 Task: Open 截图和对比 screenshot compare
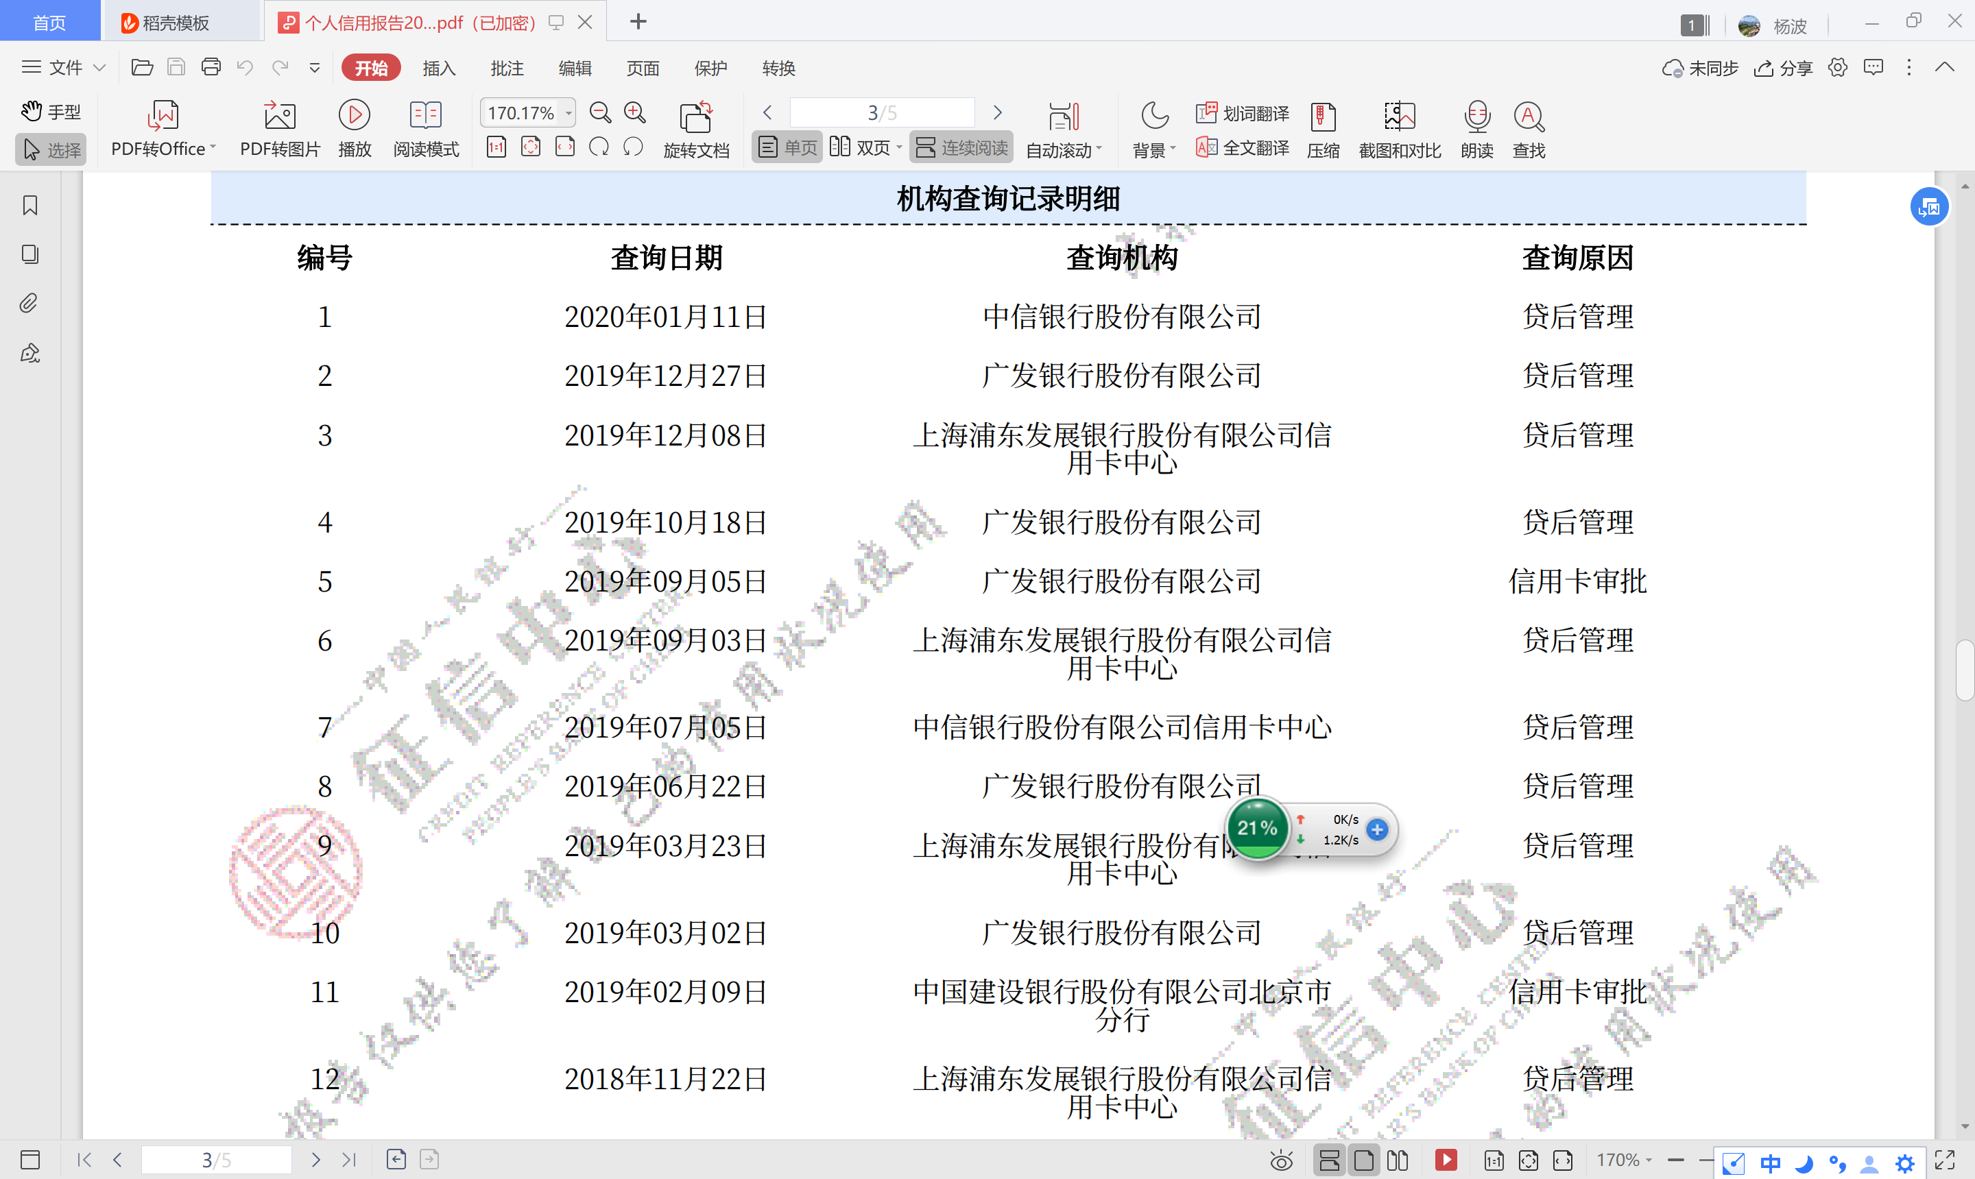pyautogui.click(x=1400, y=130)
